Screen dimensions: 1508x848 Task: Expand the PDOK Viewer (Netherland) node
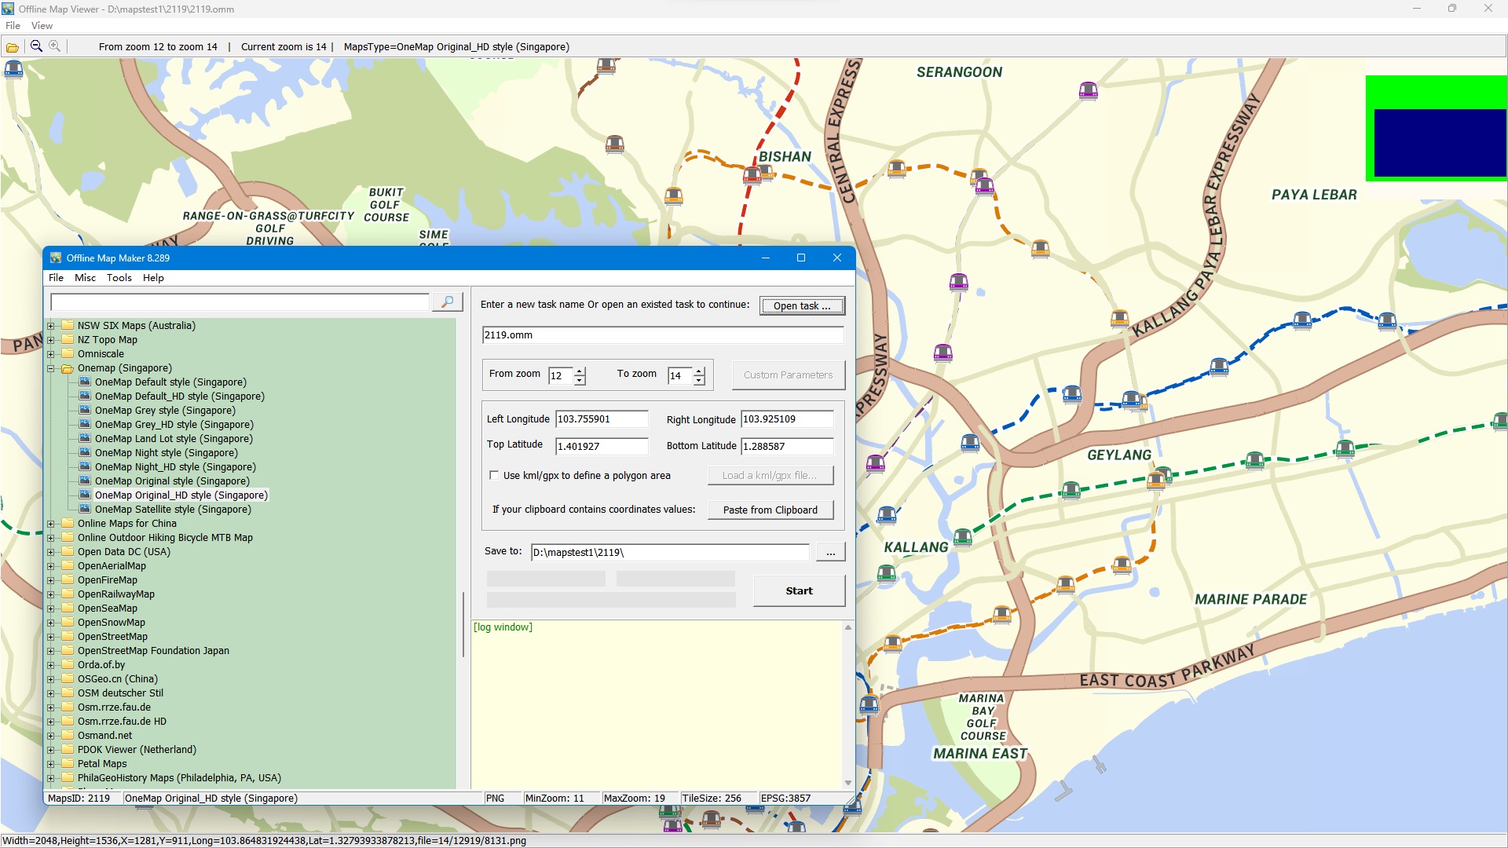51,750
